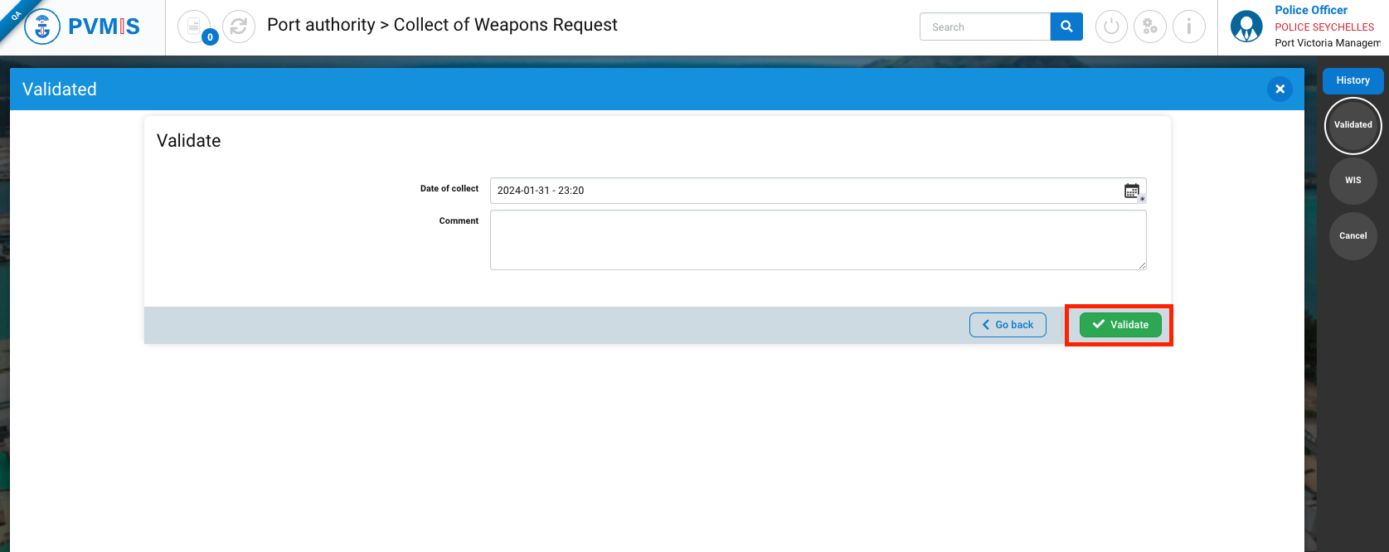Click the refresh arrows icon
1389x552 pixels.
point(239,27)
